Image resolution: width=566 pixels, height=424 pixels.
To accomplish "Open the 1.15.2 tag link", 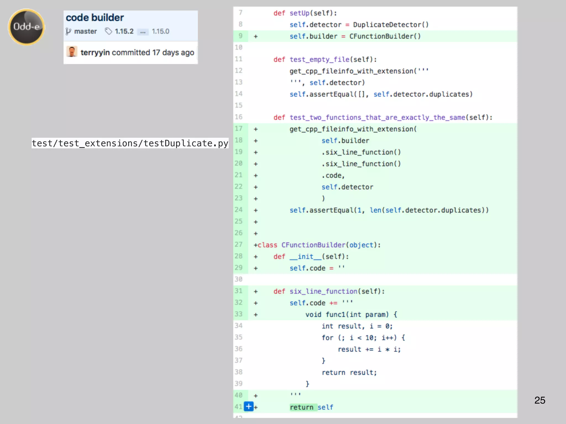I will [x=124, y=31].
